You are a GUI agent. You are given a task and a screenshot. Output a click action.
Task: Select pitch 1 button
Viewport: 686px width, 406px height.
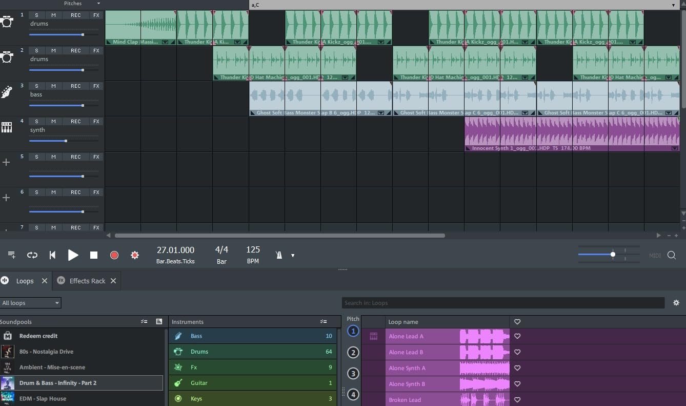pyautogui.click(x=353, y=331)
